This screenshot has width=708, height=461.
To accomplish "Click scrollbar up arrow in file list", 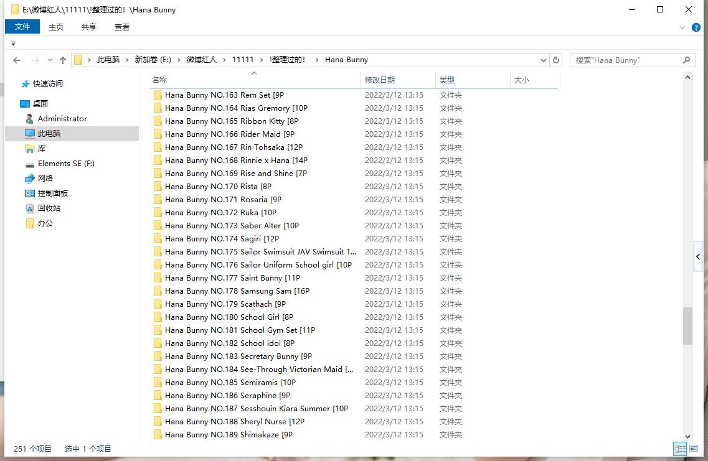I will (687, 77).
